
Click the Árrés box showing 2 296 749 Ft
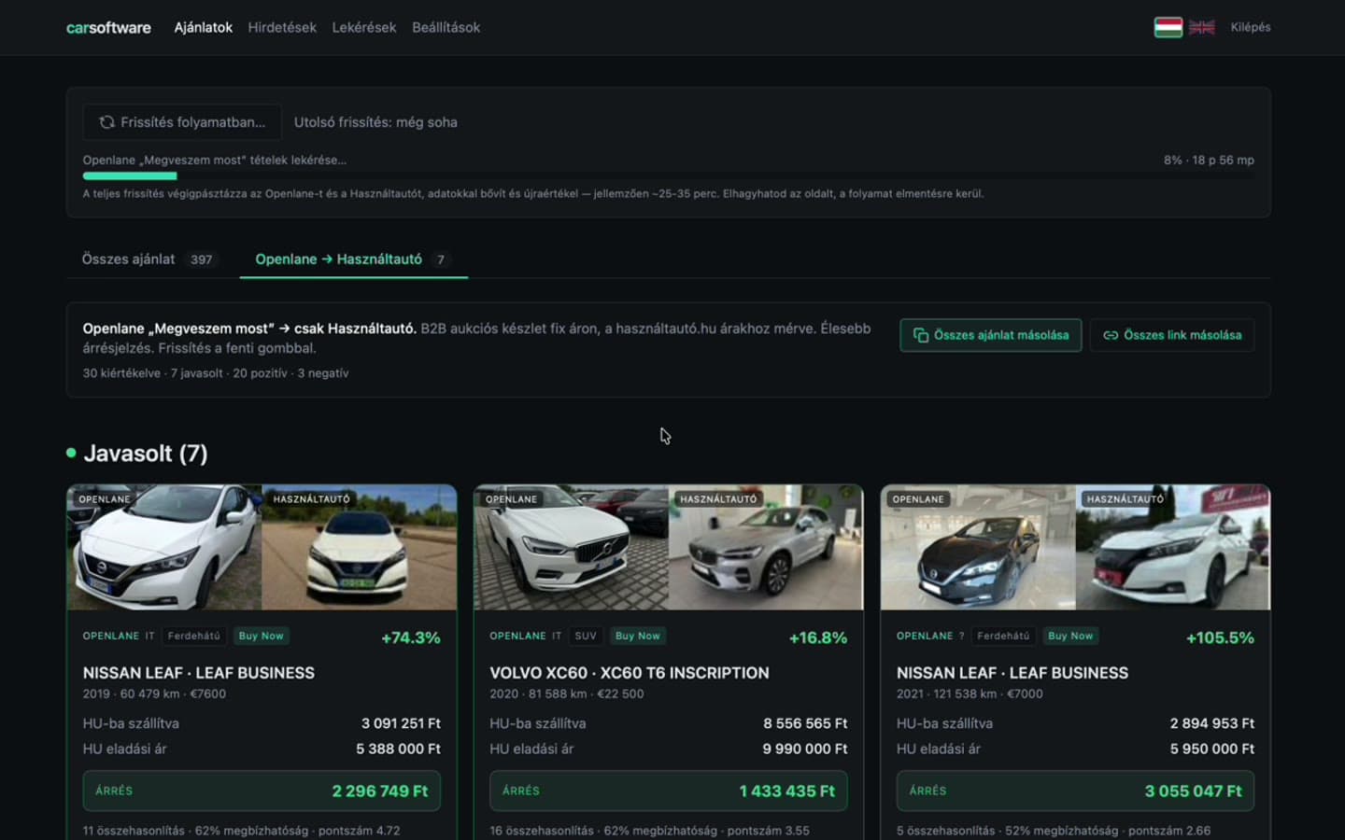click(262, 791)
